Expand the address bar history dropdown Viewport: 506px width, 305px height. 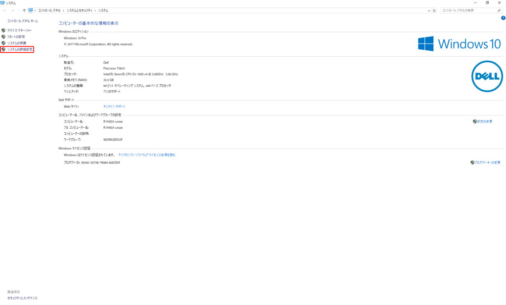tap(428, 10)
